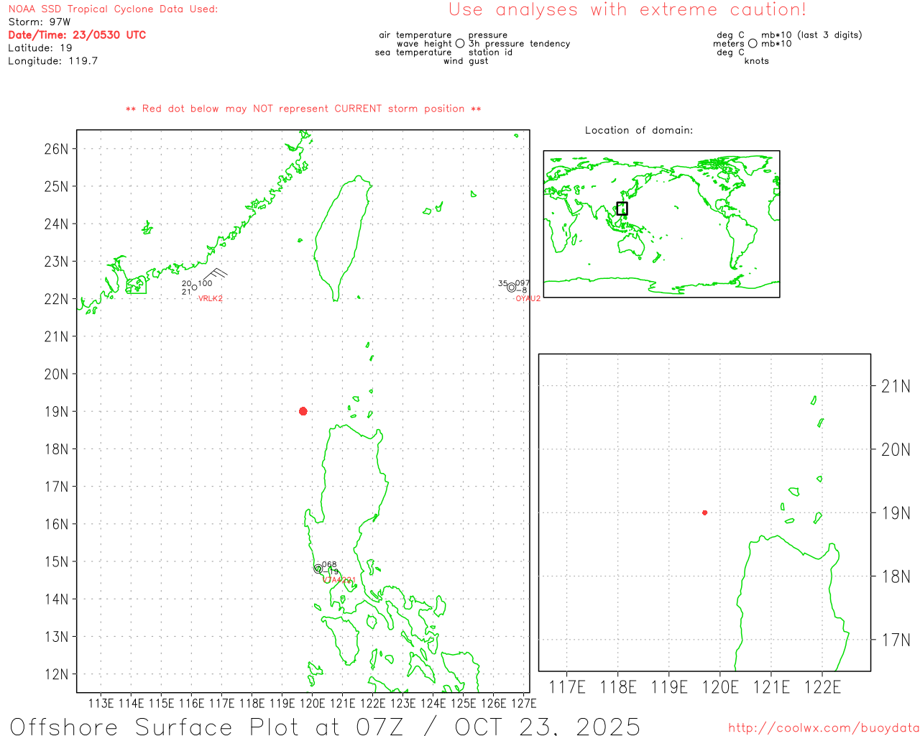Click the red dot warning notice above map
Viewport: 920px width, 736px height.
(x=303, y=109)
